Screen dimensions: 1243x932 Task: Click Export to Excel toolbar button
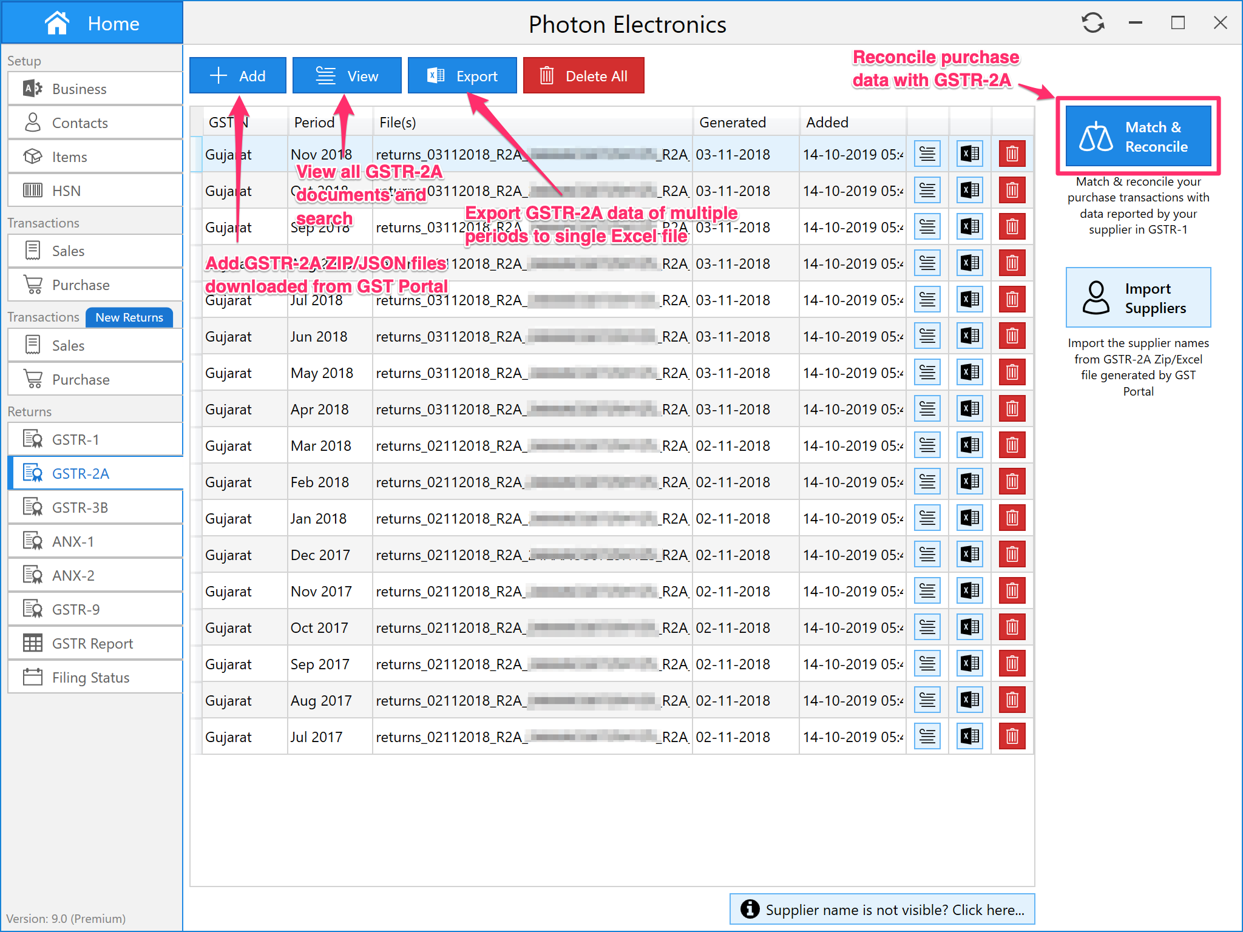pyautogui.click(x=462, y=76)
